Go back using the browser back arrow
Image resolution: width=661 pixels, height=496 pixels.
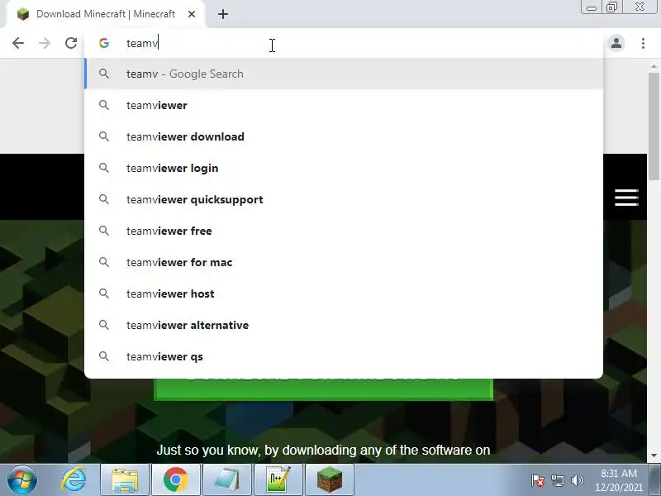click(x=18, y=43)
